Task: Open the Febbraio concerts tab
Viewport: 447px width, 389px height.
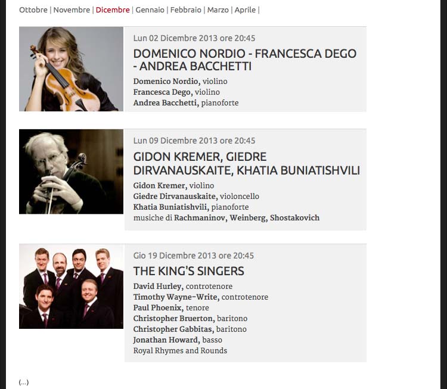Action: click(x=185, y=10)
